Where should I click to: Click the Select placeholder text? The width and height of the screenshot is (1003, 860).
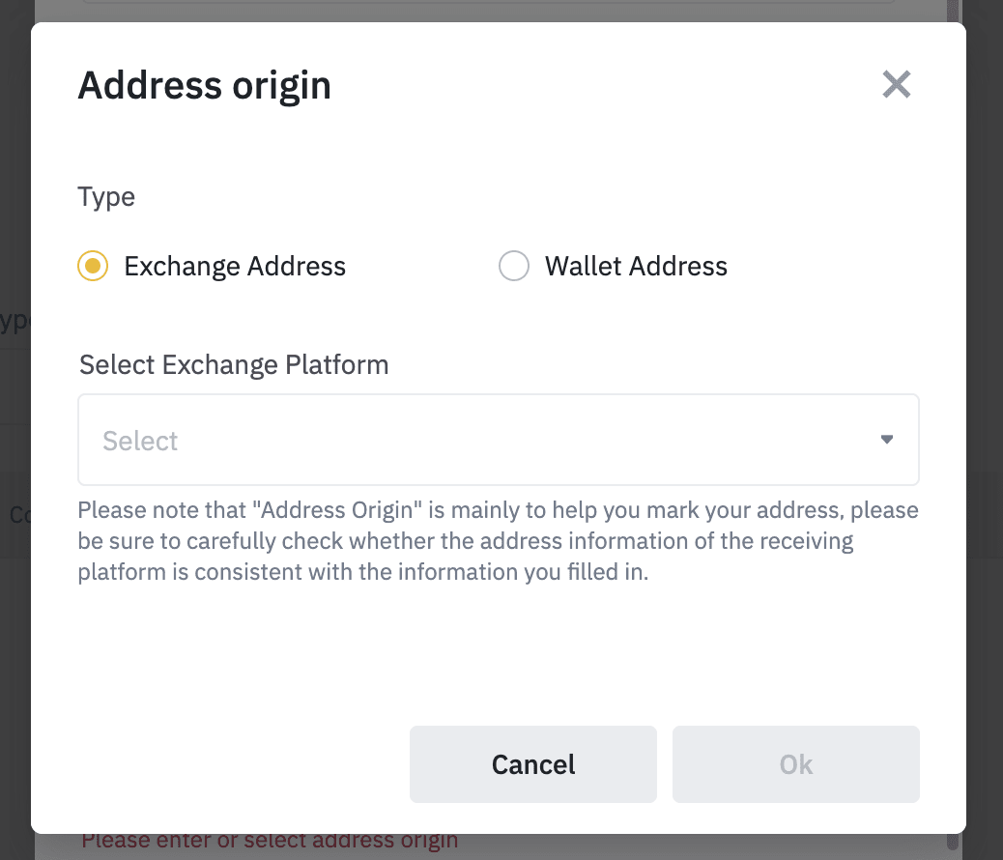[x=140, y=441]
